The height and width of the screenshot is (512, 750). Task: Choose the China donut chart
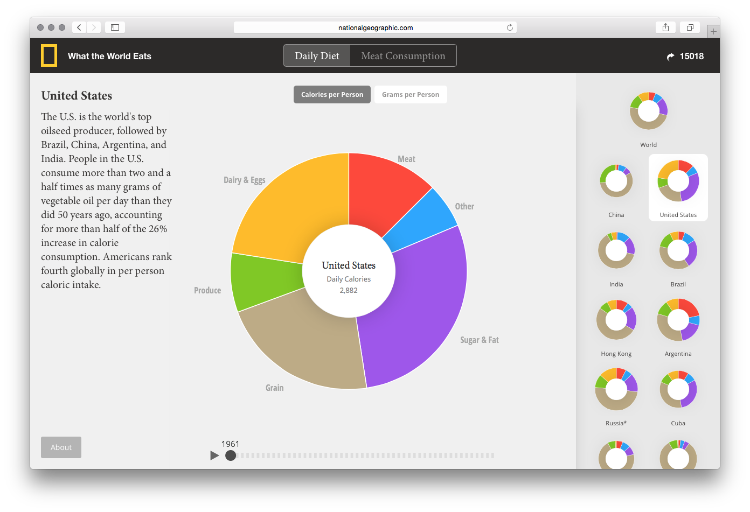[x=616, y=181]
